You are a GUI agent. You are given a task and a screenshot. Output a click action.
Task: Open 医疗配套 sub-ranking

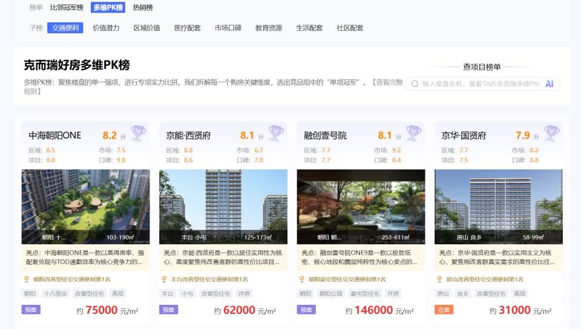point(188,28)
